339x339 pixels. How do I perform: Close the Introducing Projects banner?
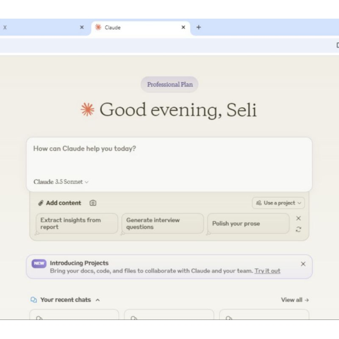(x=303, y=264)
